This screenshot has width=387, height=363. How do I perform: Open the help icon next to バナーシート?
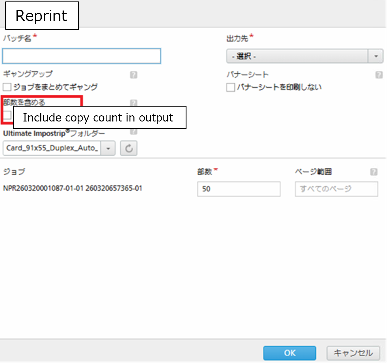coord(379,75)
